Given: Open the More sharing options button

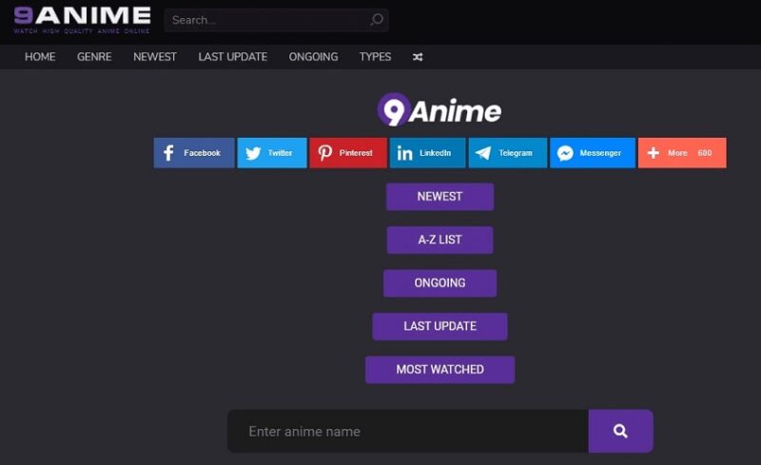Looking at the screenshot, I should (x=682, y=153).
